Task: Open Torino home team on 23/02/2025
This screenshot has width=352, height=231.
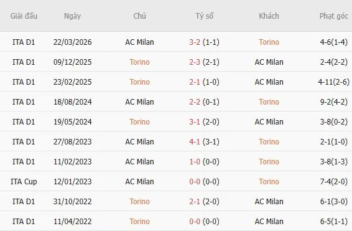Action: pyautogui.click(x=140, y=82)
